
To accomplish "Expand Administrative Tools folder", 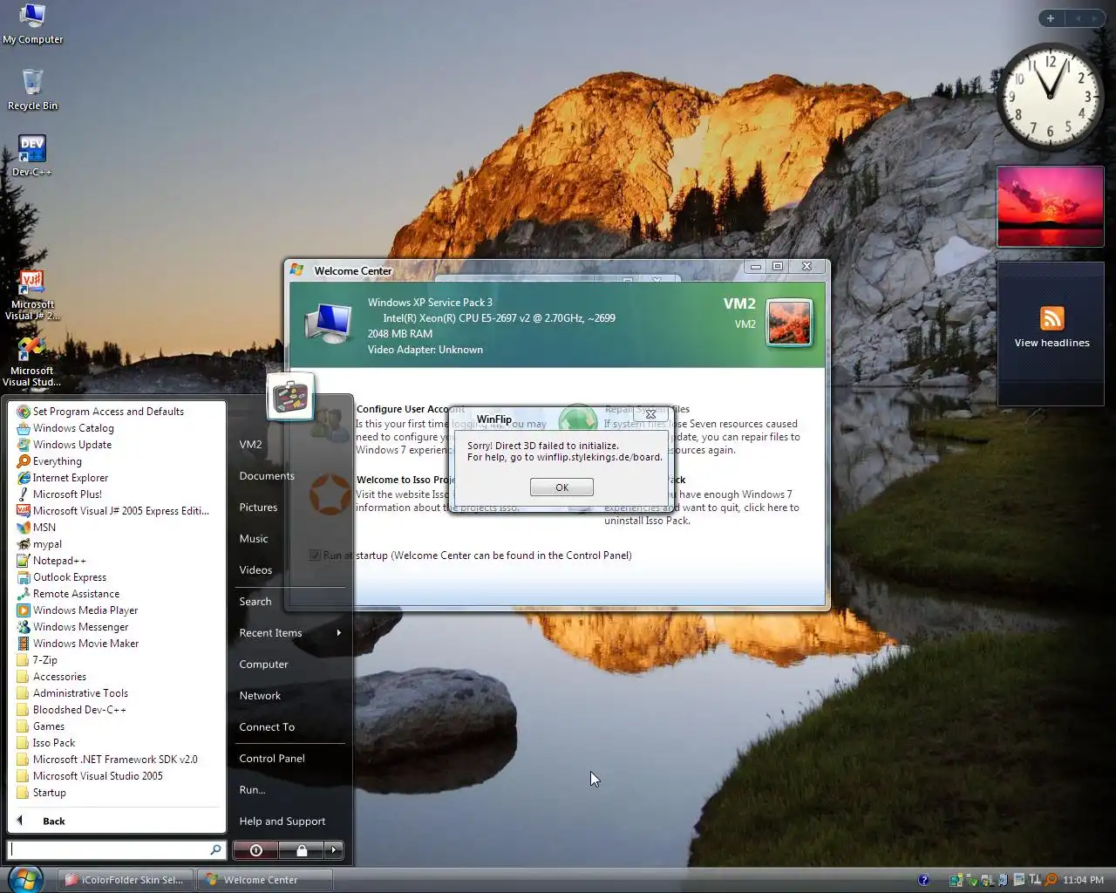I will (x=80, y=693).
